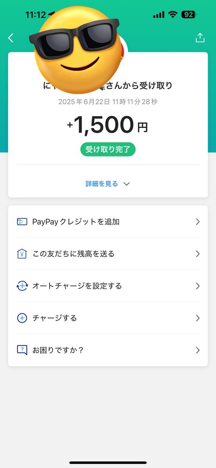This screenshot has height=468, width=216.
Task: Expand 詳細を見る details section
Action: point(108,184)
